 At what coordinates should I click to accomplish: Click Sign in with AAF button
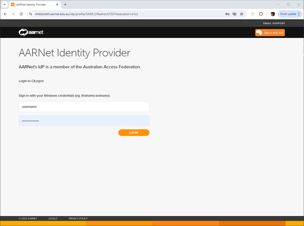[270, 33]
